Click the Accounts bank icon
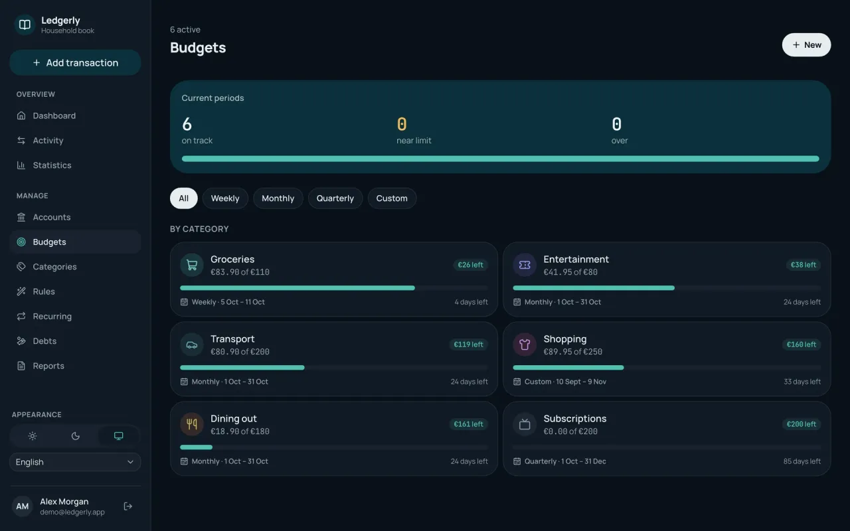The width and height of the screenshot is (850, 531). tap(21, 217)
